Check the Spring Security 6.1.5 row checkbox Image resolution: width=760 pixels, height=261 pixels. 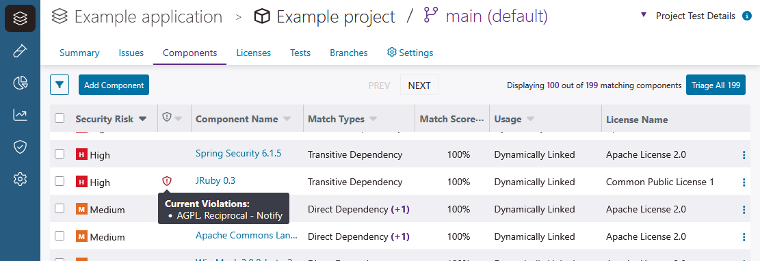(60, 154)
